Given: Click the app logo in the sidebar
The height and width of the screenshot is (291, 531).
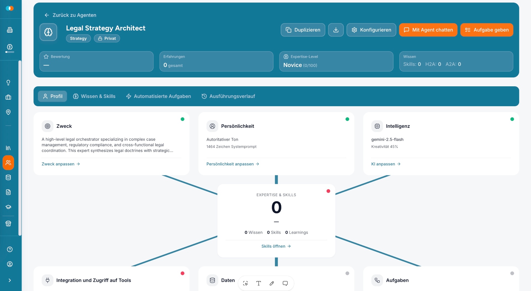Looking at the screenshot, I should click(x=10, y=8).
